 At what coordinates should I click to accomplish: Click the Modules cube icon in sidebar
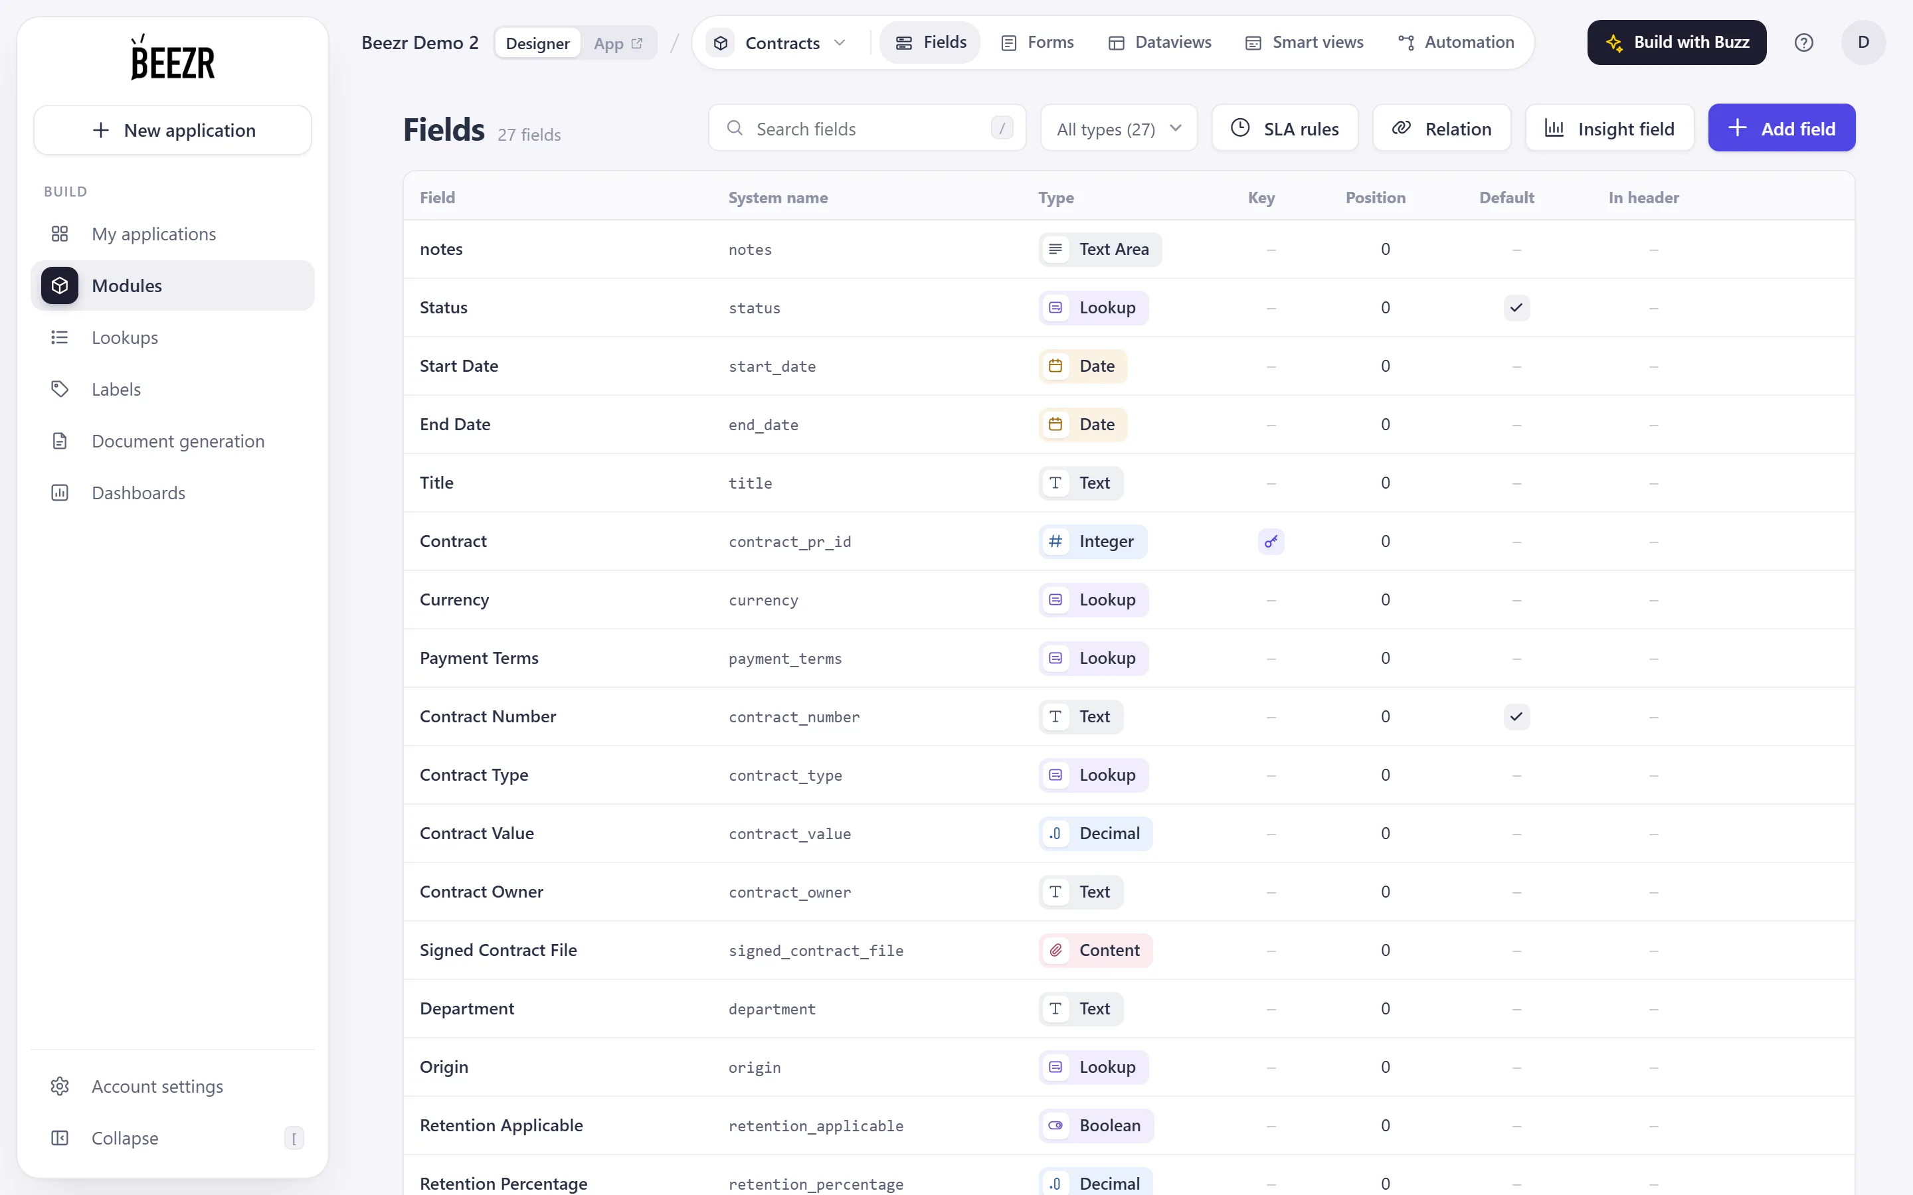click(x=60, y=285)
